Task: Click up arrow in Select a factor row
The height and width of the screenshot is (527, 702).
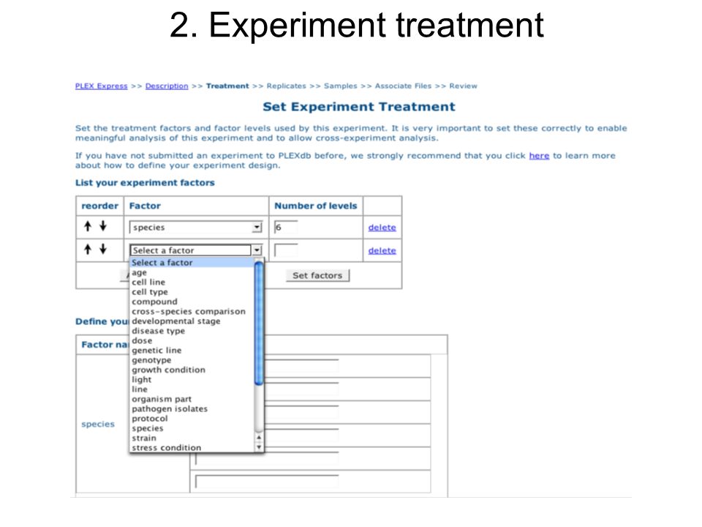Action: 88,249
